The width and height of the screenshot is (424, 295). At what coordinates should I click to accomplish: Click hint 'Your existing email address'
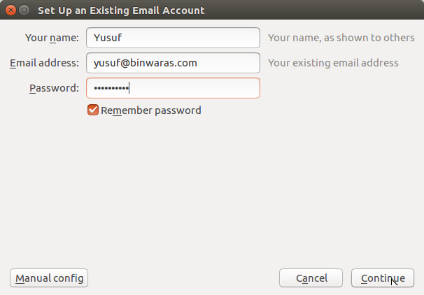(333, 63)
